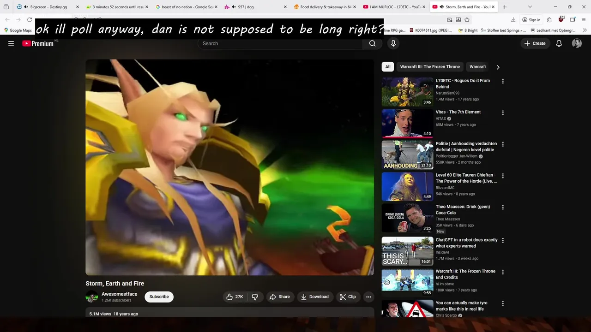Viewport: 591px width, 332px height.
Task: Open the Theo Maassen Coca-Cola thumbnail
Action: pyautogui.click(x=407, y=218)
